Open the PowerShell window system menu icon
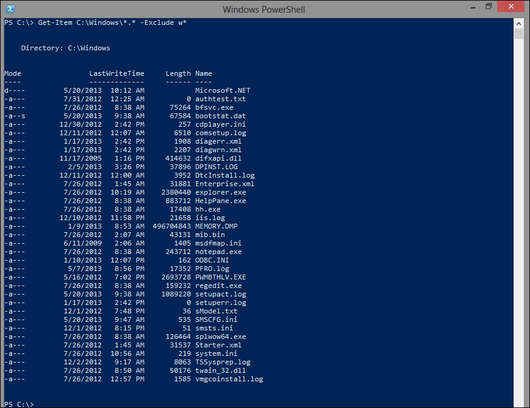The height and width of the screenshot is (408, 530). point(10,8)
